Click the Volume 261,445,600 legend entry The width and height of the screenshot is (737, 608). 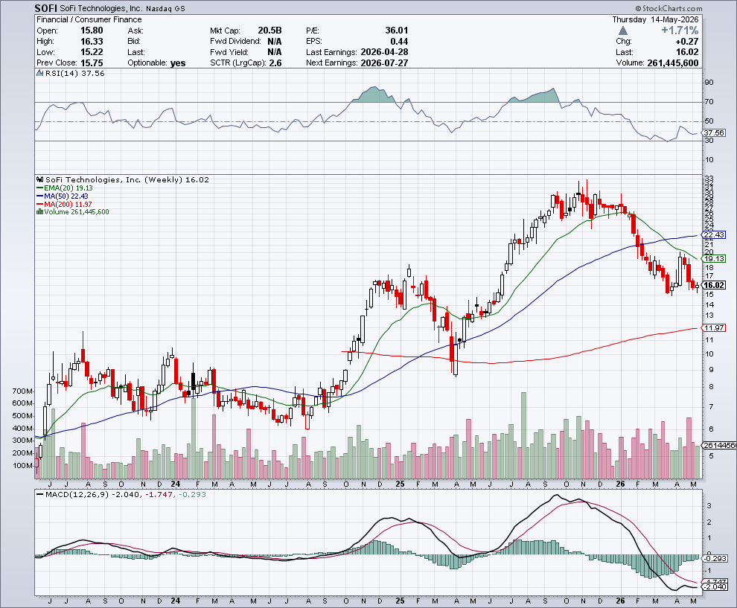[72, 212]
